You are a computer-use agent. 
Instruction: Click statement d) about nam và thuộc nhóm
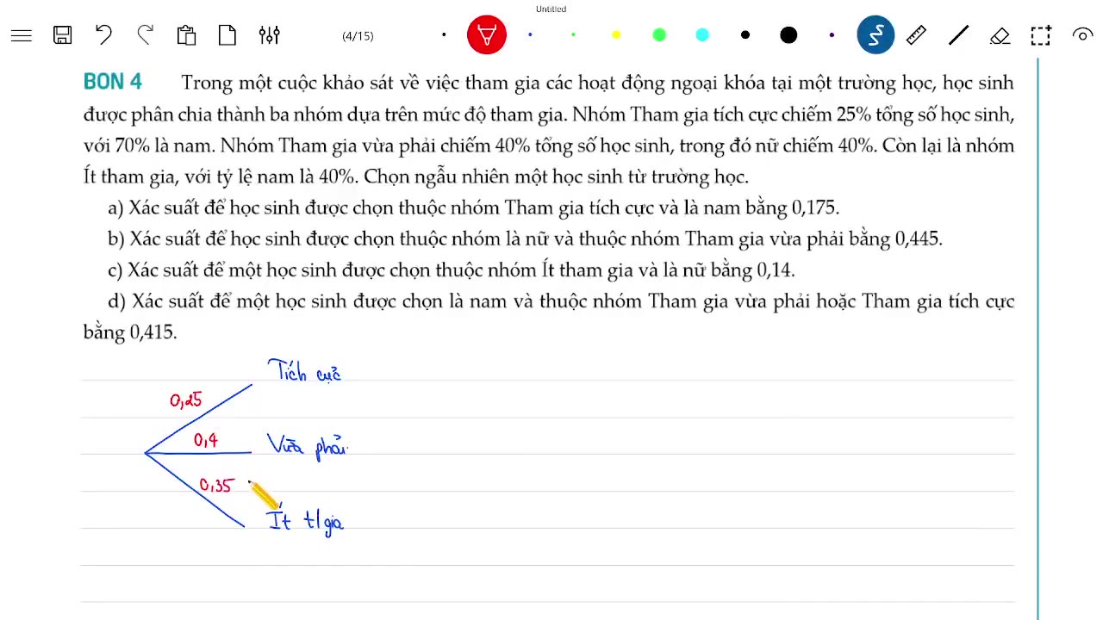549,316
